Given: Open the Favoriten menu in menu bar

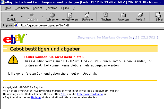Looking at the screenshot, I should point(51,8).
